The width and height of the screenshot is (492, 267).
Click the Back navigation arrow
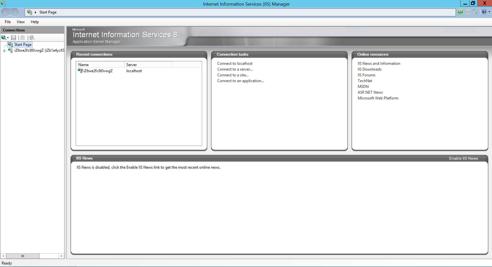pyautogui.click(x=5, y=12)
